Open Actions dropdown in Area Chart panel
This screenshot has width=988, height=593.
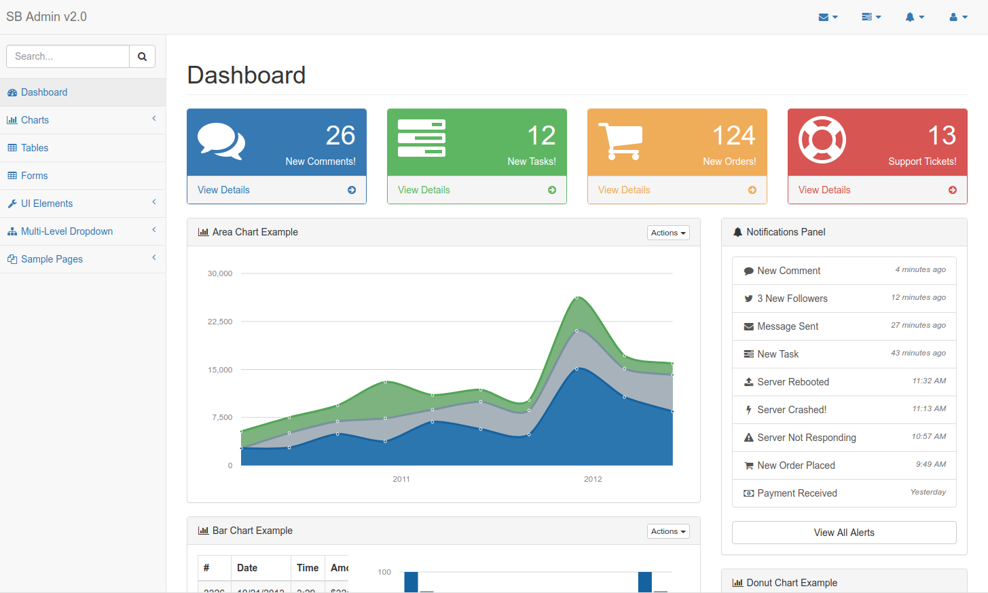(668, 233)
